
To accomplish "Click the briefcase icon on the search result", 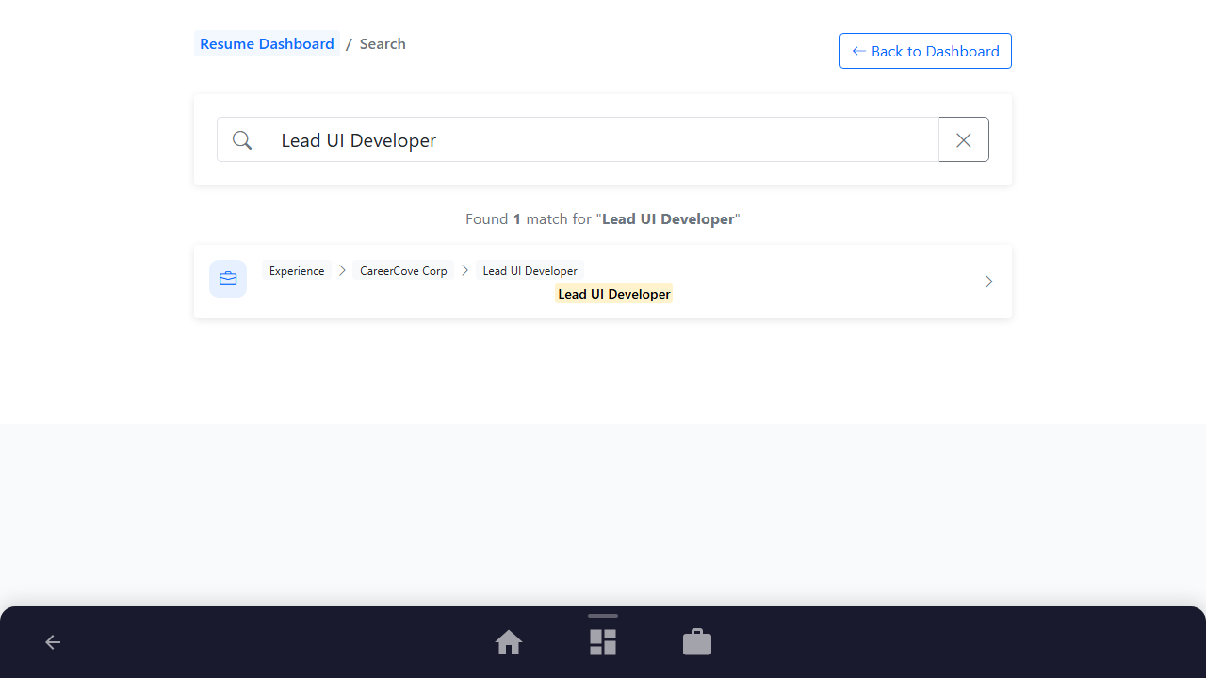I will click(228, 279).
